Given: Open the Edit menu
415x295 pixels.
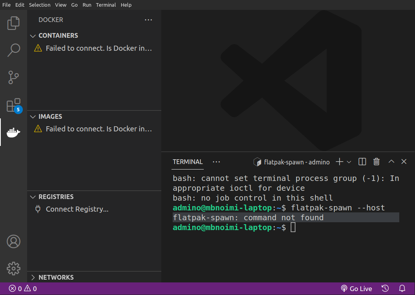Looking at the screenshot, I should pyautogui.click(x=20, y=5).
